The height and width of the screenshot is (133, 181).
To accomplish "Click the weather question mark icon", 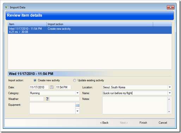I will [47, 99].
